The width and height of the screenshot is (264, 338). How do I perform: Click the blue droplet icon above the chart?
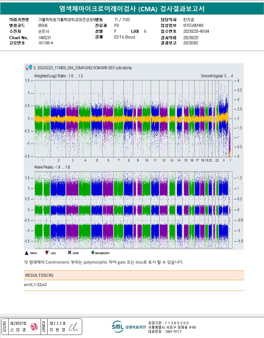pyautogui.click(x=30, y=68)
